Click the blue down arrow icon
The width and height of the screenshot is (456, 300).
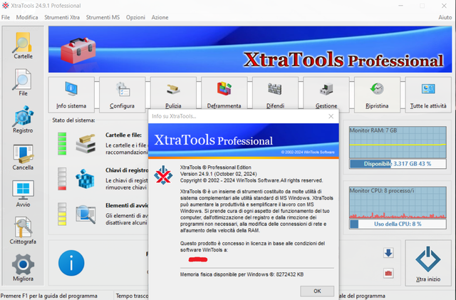pos(388,252)
